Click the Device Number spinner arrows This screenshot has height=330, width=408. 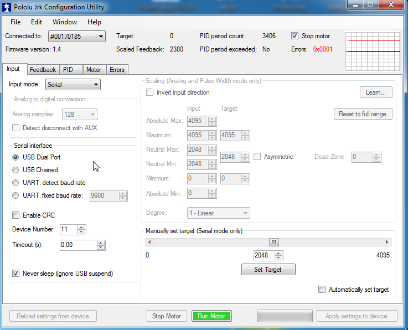[81, 230]
